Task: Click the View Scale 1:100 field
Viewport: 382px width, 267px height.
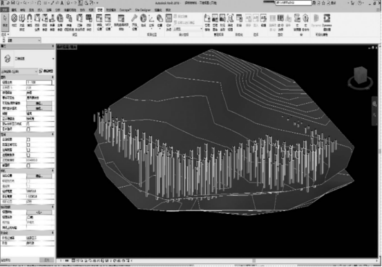Action: [x=39, y=82]
